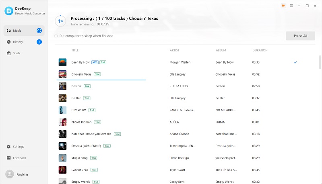The image size is (322, 184).
Task: Open the Tools section
Action: point(24,53)
